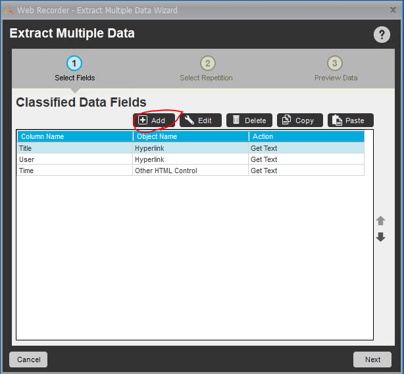Click the Action column header

pyautogui.click(x=307, y=136)
